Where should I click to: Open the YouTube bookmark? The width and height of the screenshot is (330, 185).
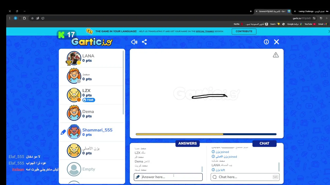tap(310, 24)
